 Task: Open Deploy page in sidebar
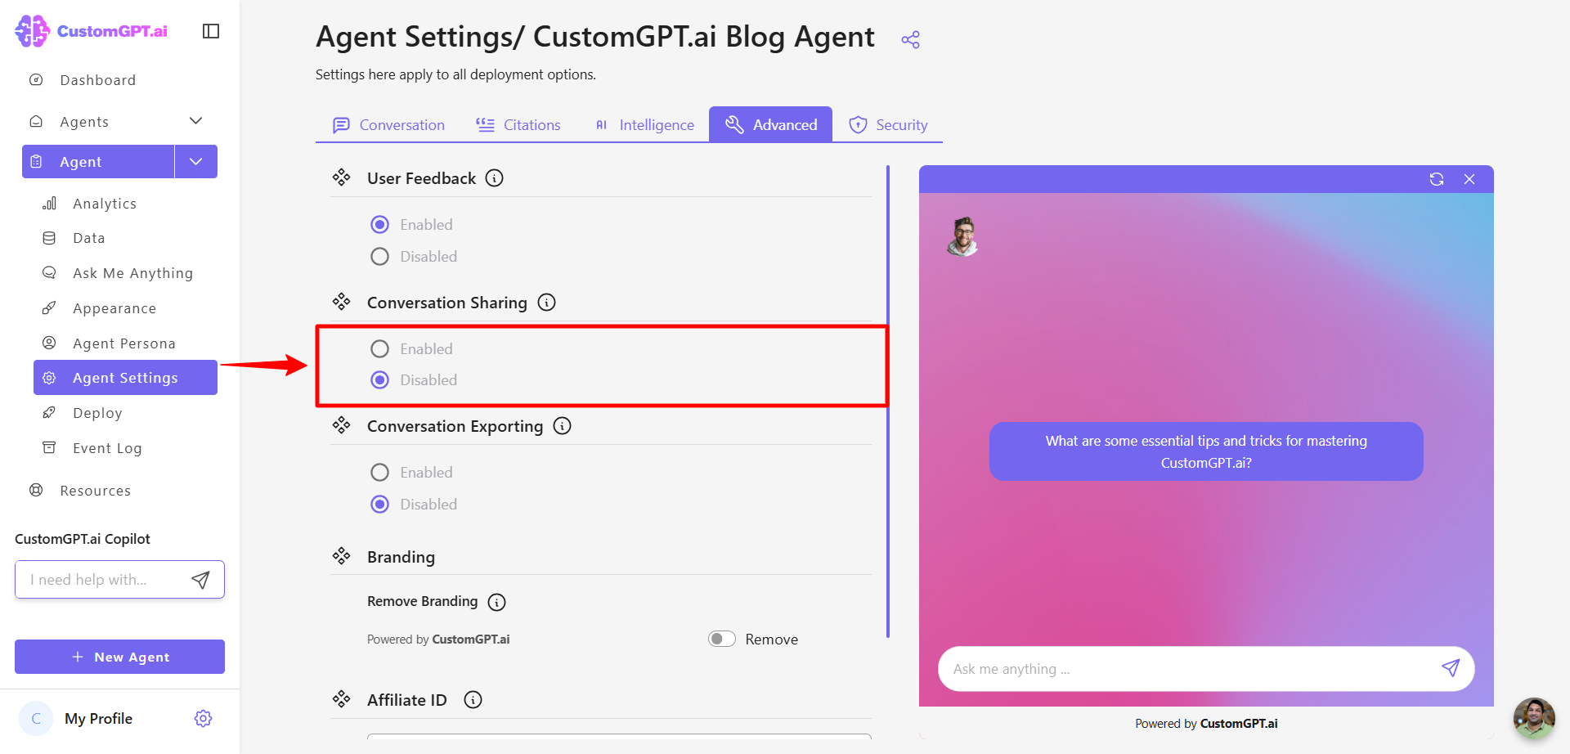pos(97,413)
